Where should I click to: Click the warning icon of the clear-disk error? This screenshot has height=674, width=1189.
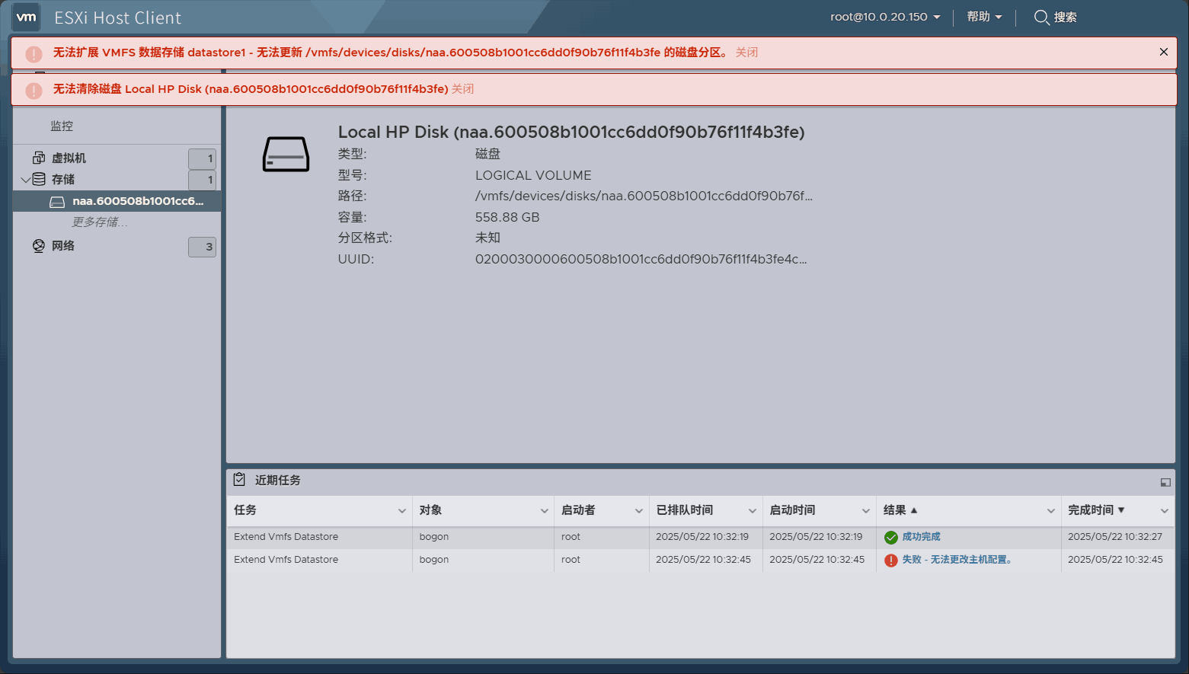[x=34, y=91]
